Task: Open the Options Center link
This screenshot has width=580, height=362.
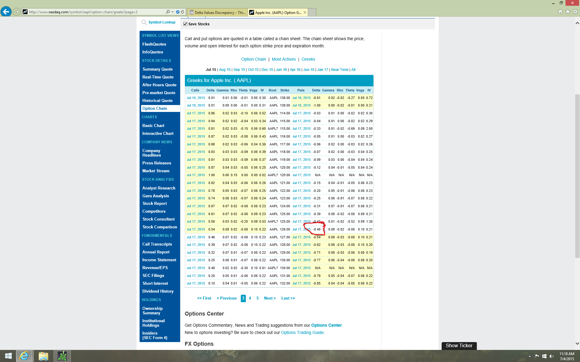Action: pyautogui.click(x=326, y=325)
